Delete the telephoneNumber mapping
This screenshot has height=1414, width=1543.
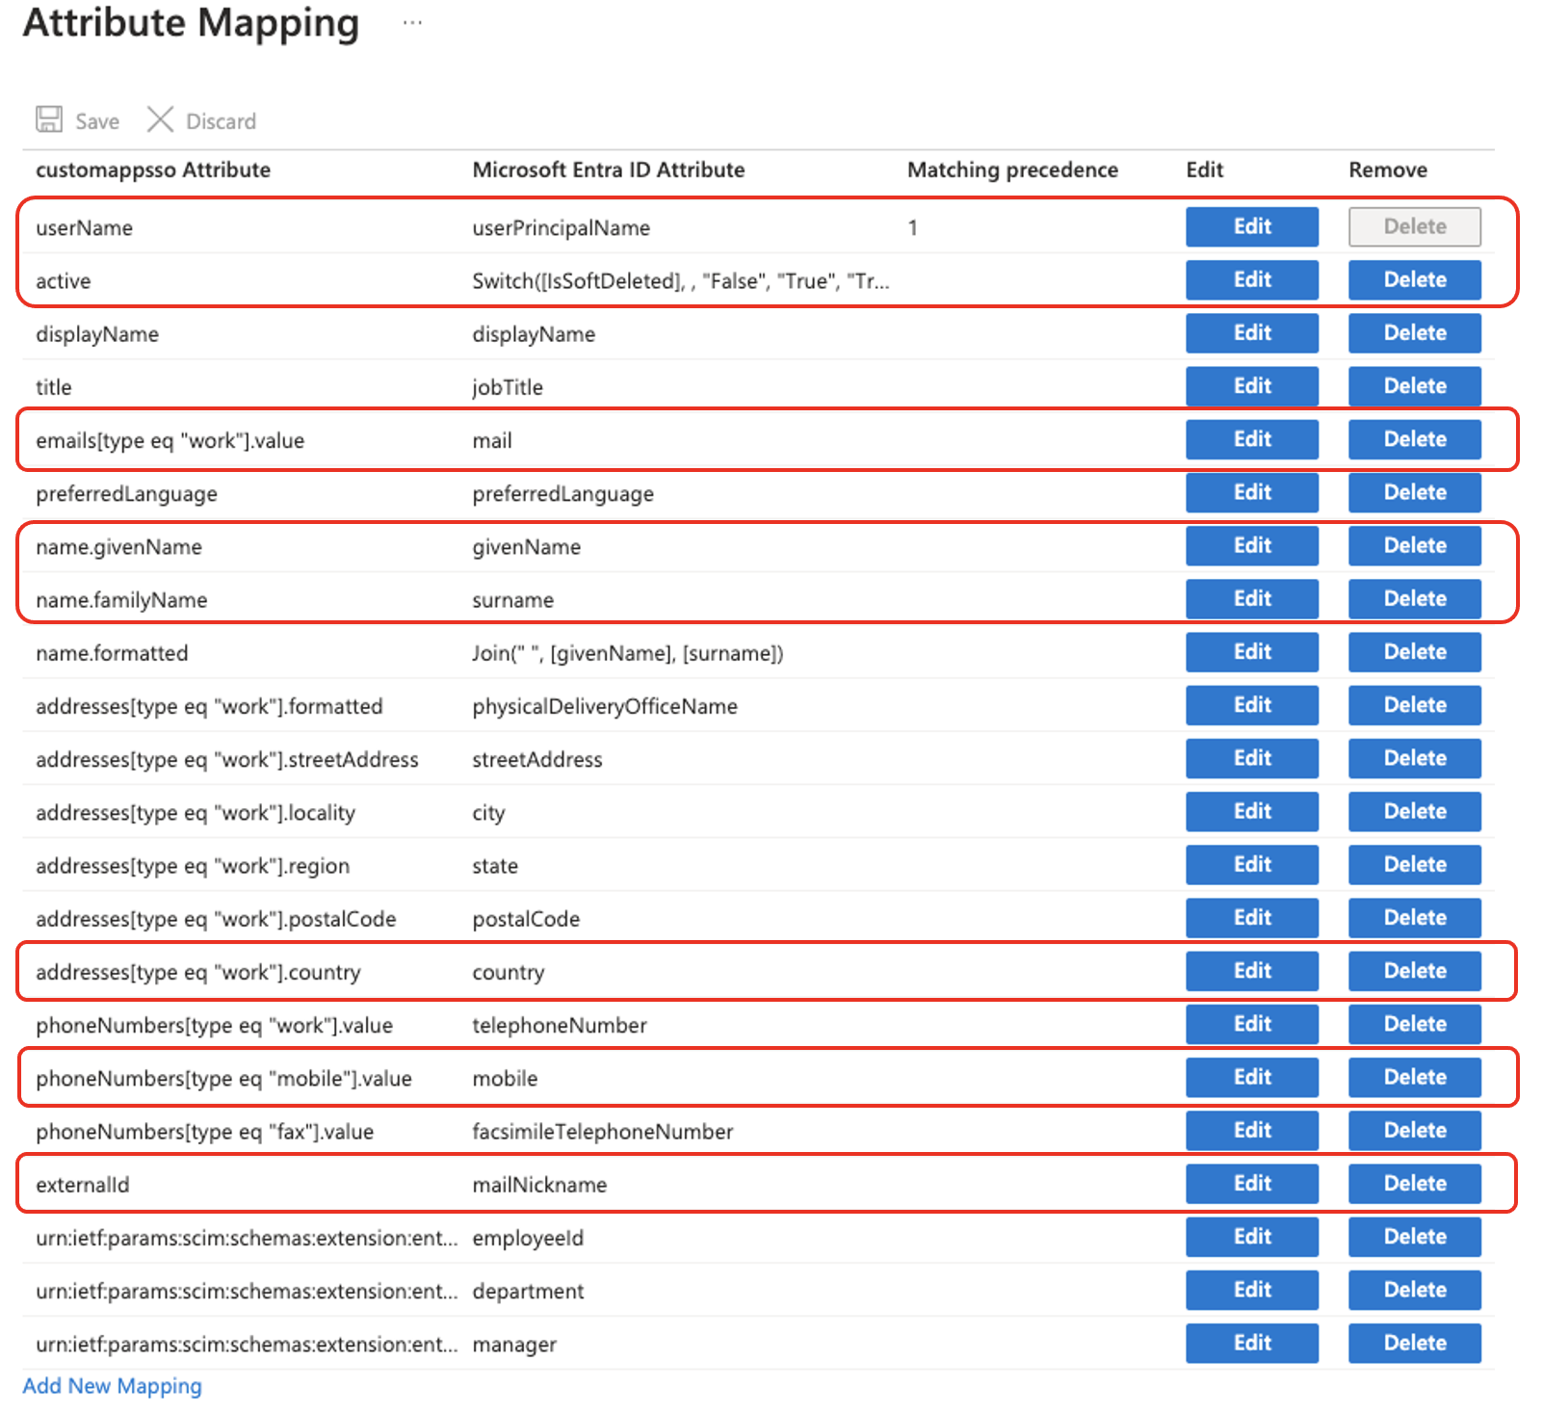[1414, 1024]
